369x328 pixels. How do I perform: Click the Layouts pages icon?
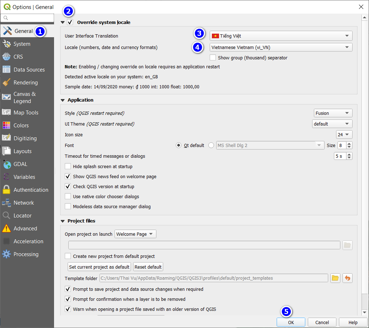(x=6, y=151)
